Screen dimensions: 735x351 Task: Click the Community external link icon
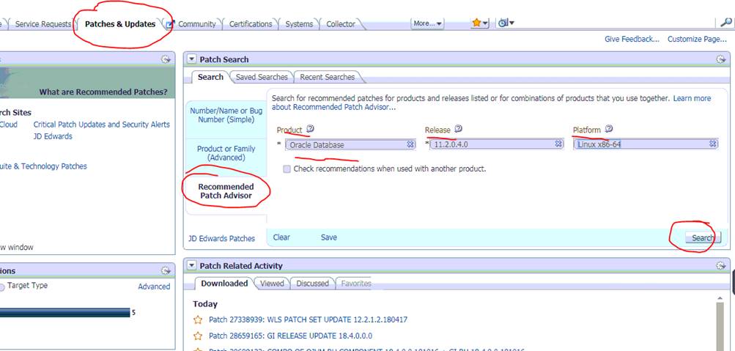tap(170, 24)
